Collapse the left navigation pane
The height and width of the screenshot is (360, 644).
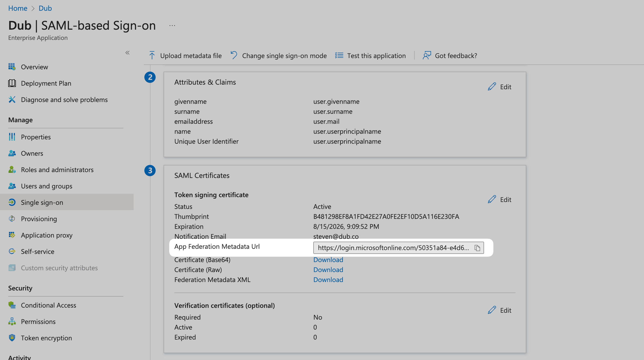coord(127,52)
